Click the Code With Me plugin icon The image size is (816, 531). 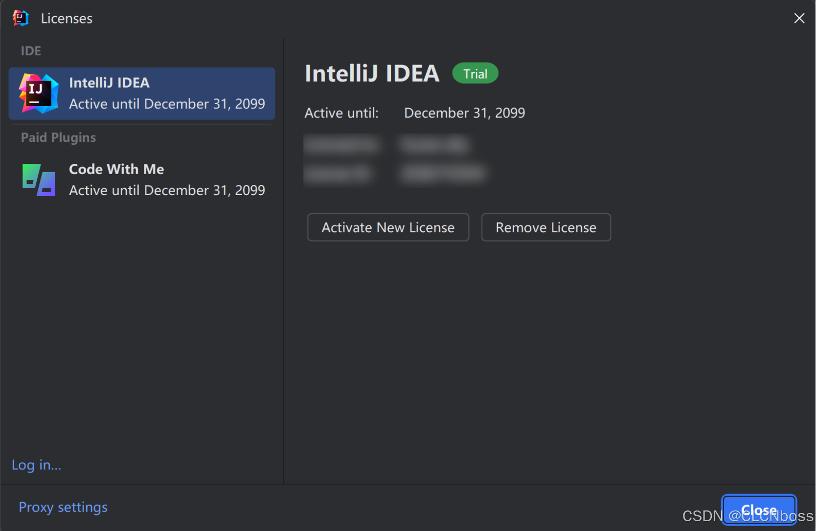[x=39, y=180]
